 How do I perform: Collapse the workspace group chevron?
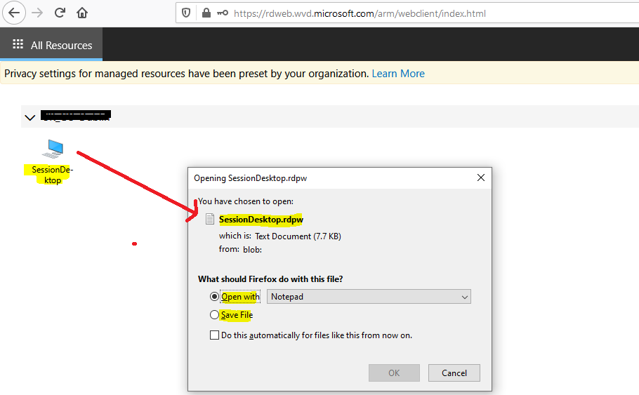(x=29, y=118)
